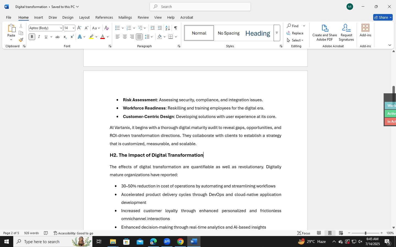Screen dimensions: 396x247
Task: Increase the paragraph indent
Action: pyautogui.click(x=160, y=28)
